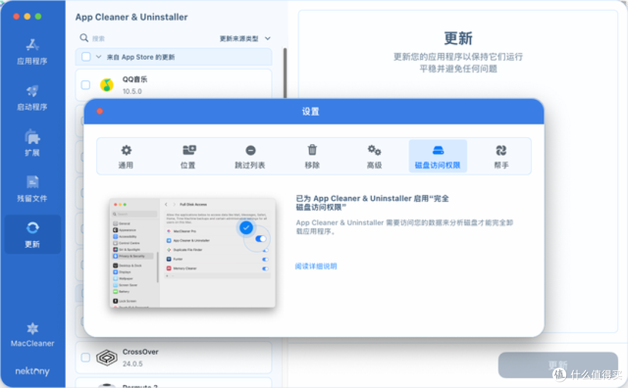Viewport: 628px width, 388px height.
Task: Open the 阅读详细说明 link
Action: coord(316,267)
